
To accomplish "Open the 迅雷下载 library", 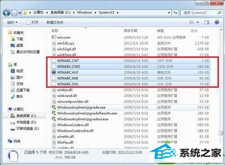I will click(x=23, y=90).
